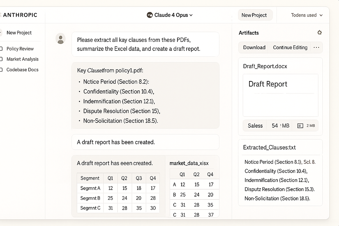This screenshot has width=339, height=226.
Task: Click the 54 MB size label
Action: [281, 126]
